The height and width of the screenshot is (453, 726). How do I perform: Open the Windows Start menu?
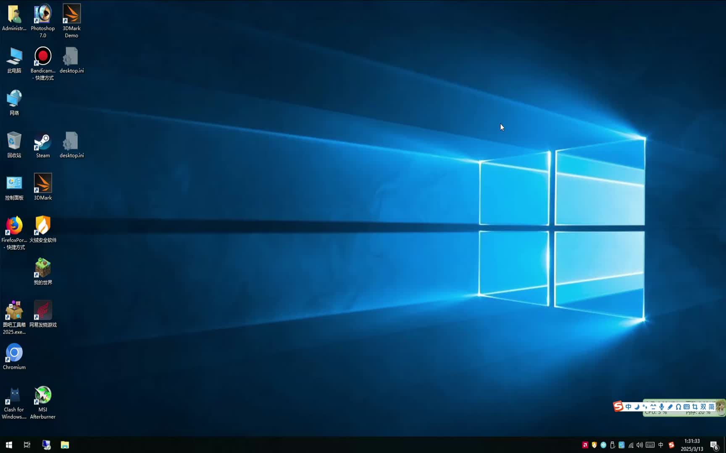pyautogui.click(x=9, y=445)
